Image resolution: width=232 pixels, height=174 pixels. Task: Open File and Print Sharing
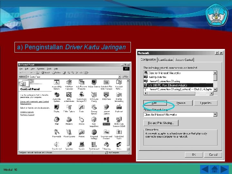click(x=161, y=123)
